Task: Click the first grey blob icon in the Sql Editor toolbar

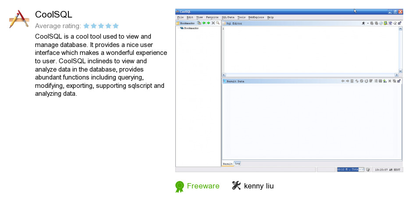Action: [372, 23]
